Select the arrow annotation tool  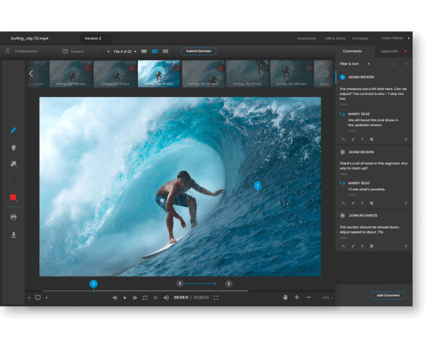(13, 164)
